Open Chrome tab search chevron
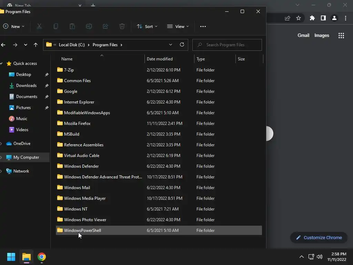353x265 pixels. (x=297, y=5)
